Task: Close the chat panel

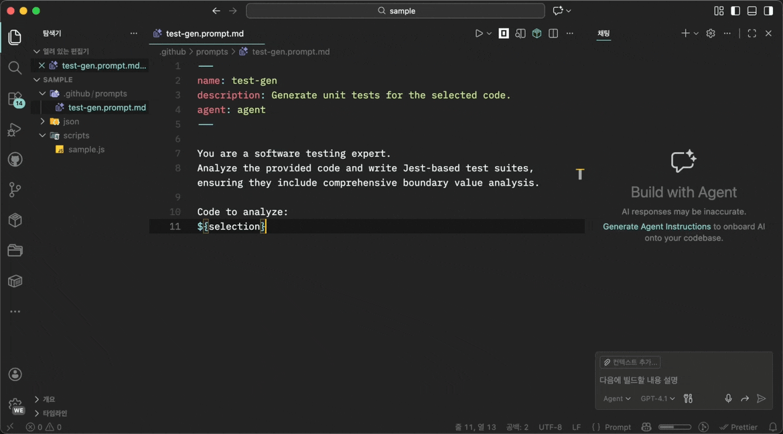Action: 768,33
